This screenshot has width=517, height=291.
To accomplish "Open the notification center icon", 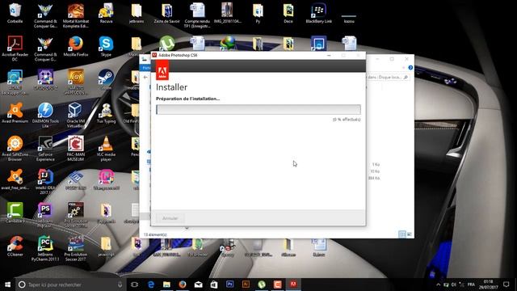I will coord(506,285).
